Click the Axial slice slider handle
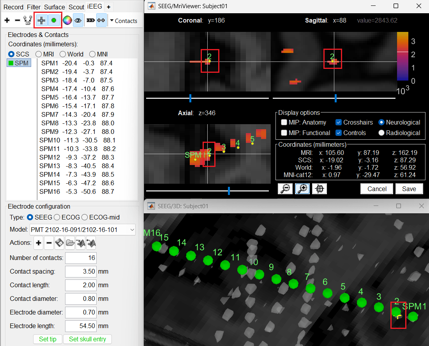The width and height of the screenshot is (429, 346). (229, 191)
